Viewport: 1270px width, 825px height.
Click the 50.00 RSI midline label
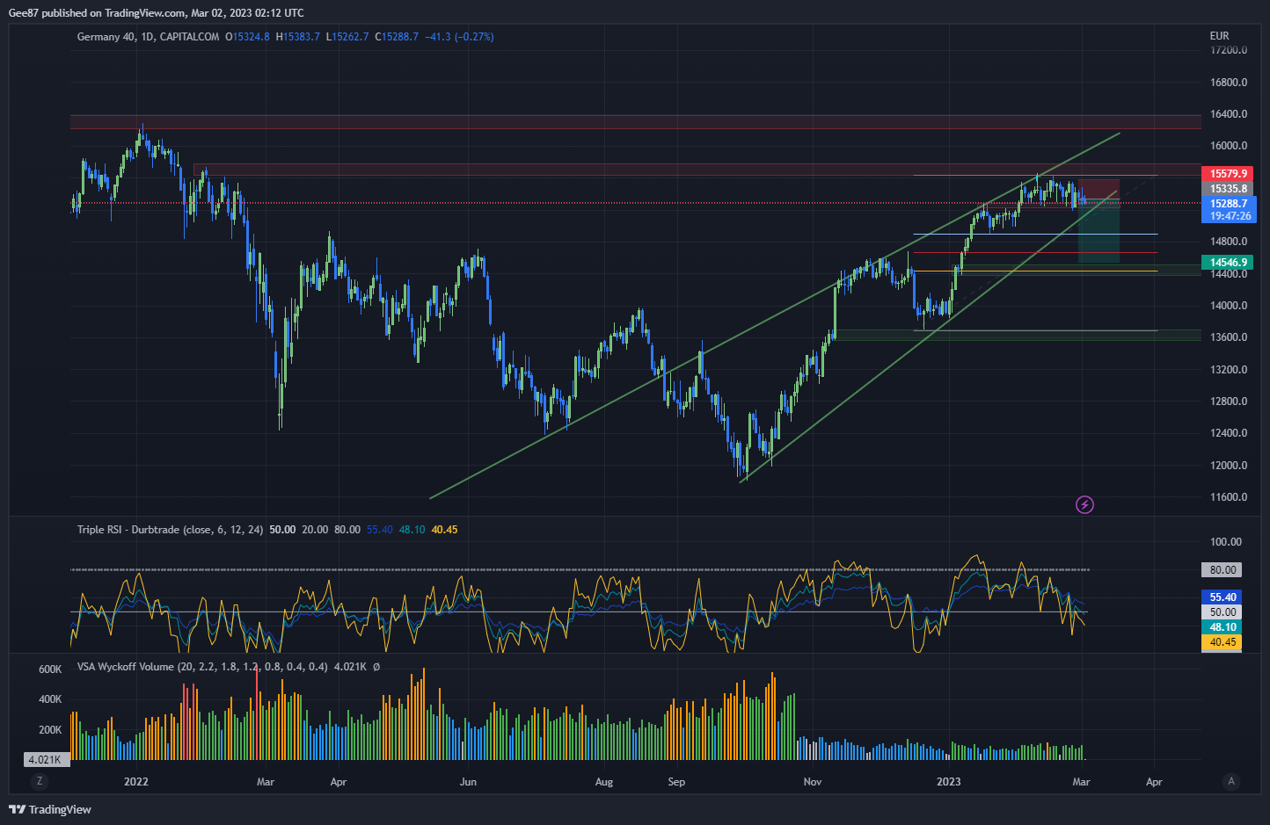click(x=1223, y=612)
